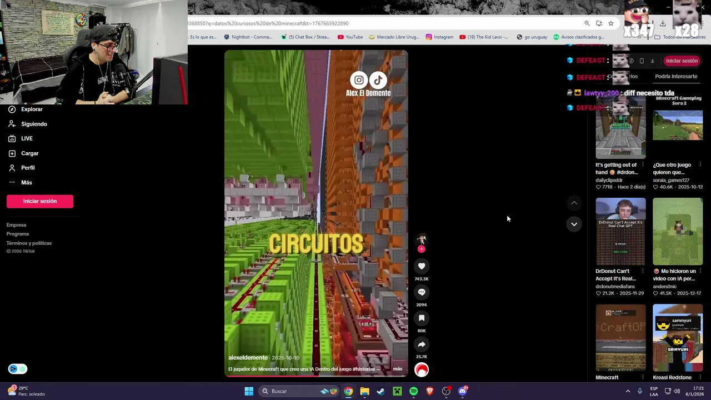Viewport: 711px width, 400px height.
Task: Open comments via the speech bubble icon
Action: click(x=422, y=292)
